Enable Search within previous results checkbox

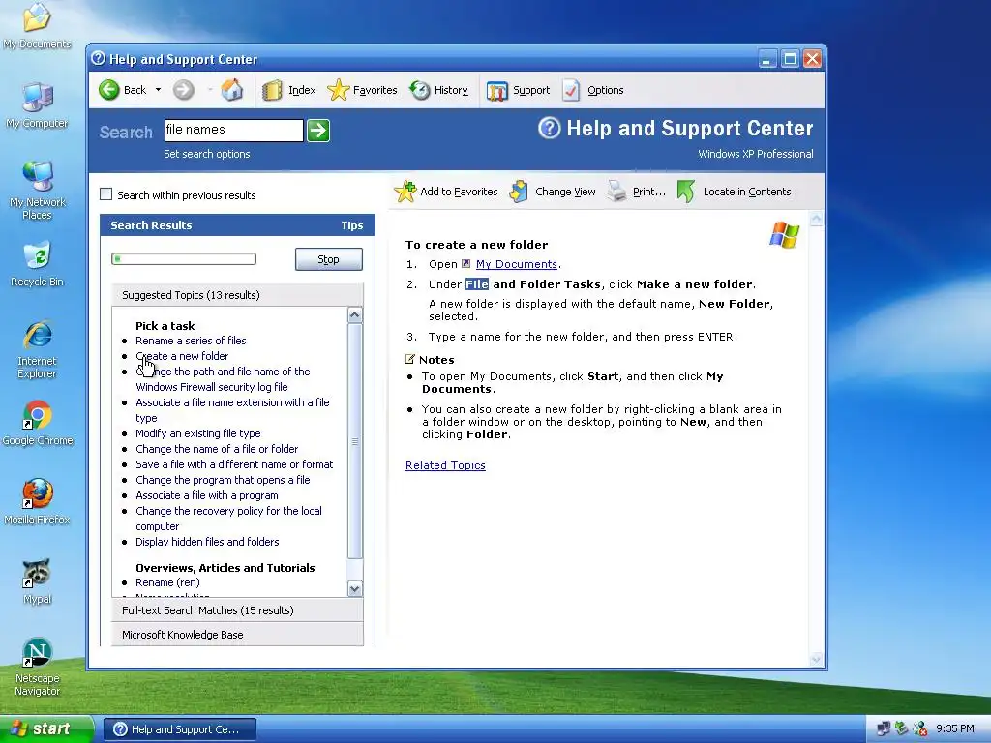[x=106, y=194]
